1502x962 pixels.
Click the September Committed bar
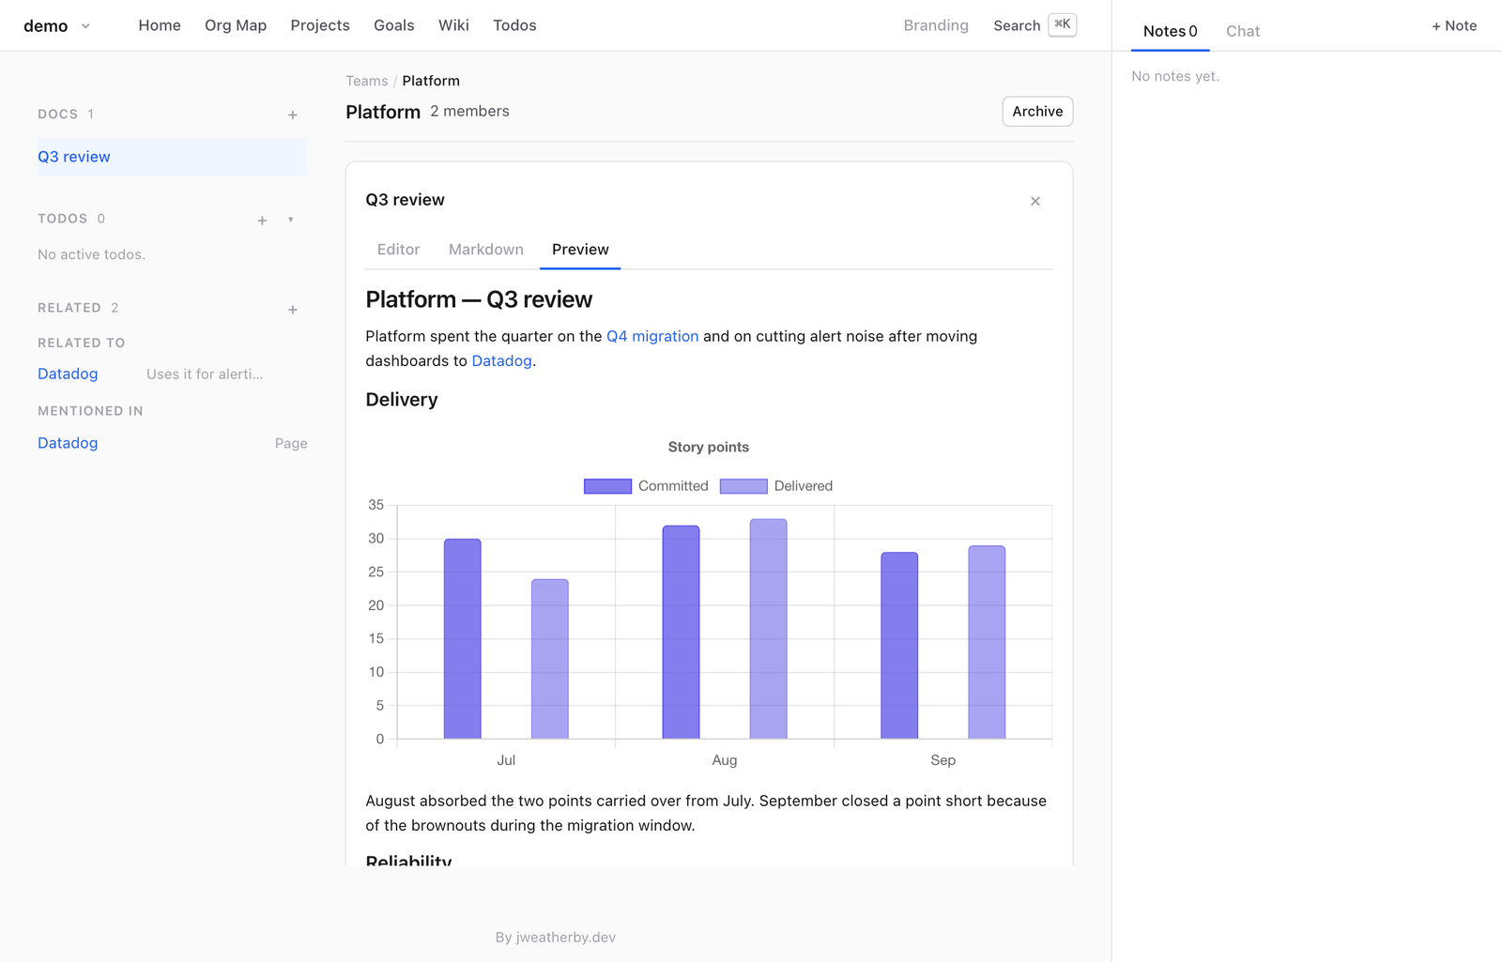click(899, 646)
